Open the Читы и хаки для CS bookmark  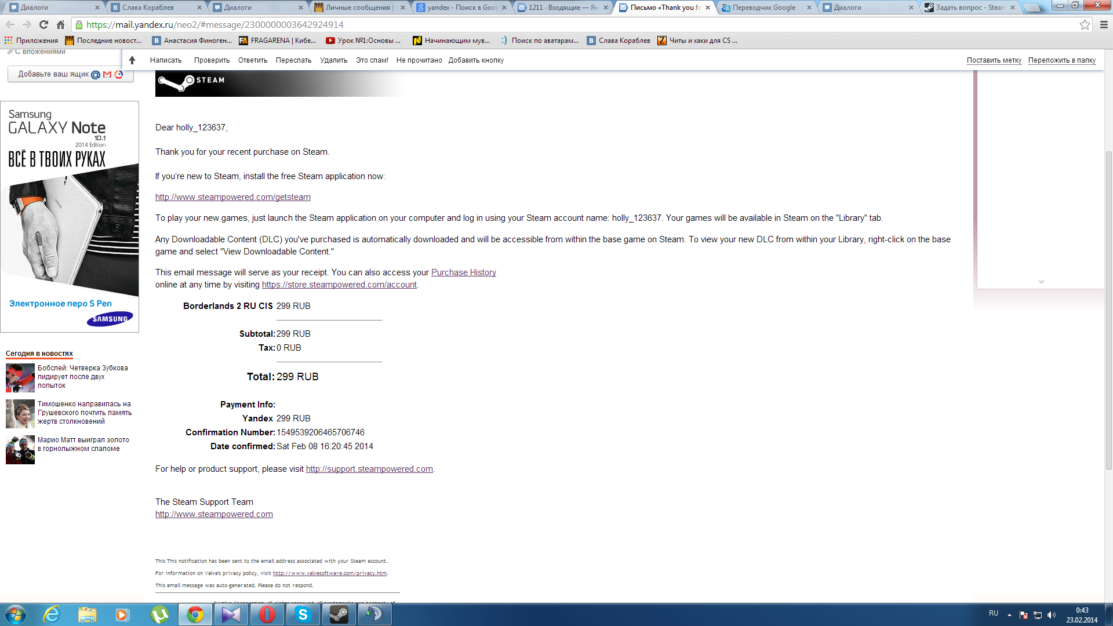pyautogui.click(x=697, y=41)
